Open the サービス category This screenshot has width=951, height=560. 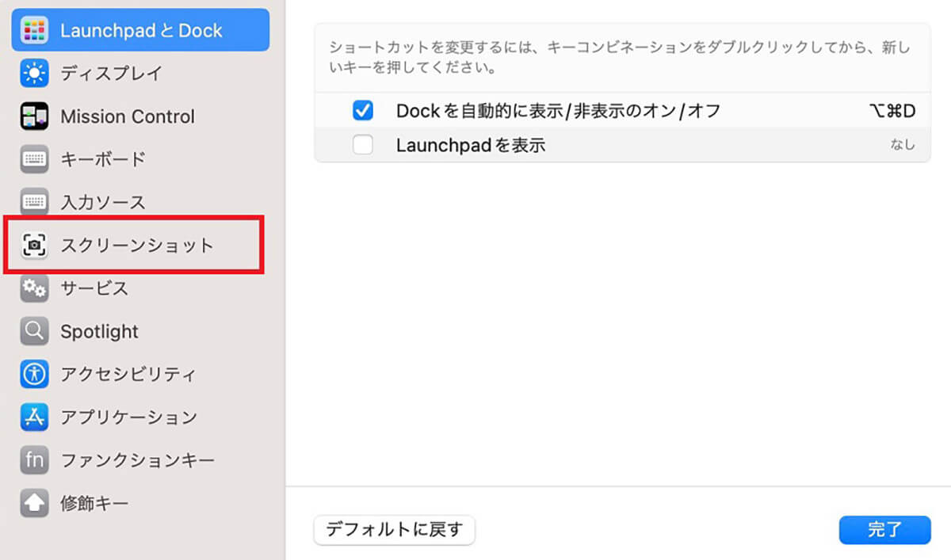pos(141,288)
